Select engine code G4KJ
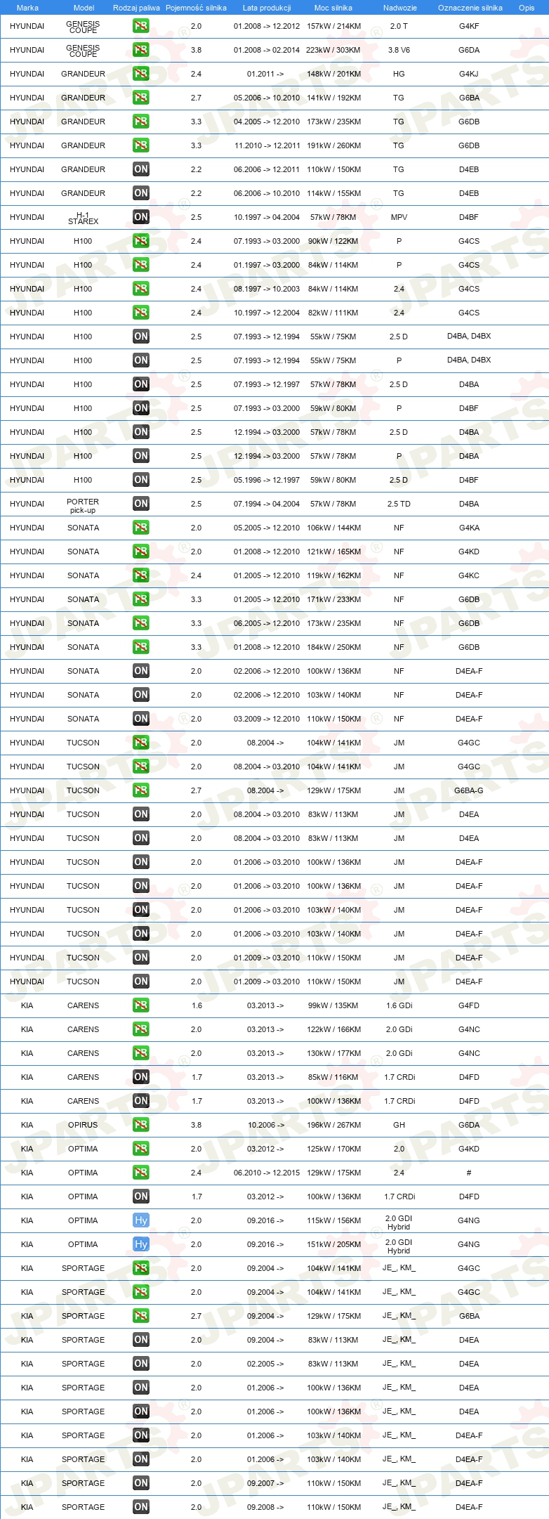This screenshot has width=549, height=1519. pyautogui.click(x=469, y=74)
